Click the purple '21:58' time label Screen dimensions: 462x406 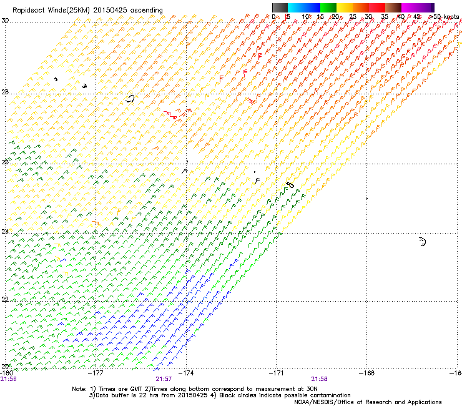coord(320,379)
